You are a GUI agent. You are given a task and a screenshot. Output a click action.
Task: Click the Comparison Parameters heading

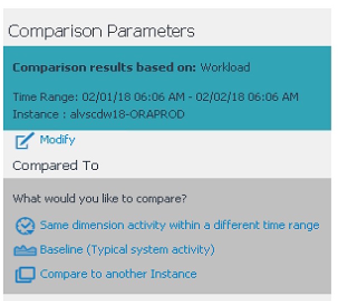pyautogui.click(x=100, y=31)
